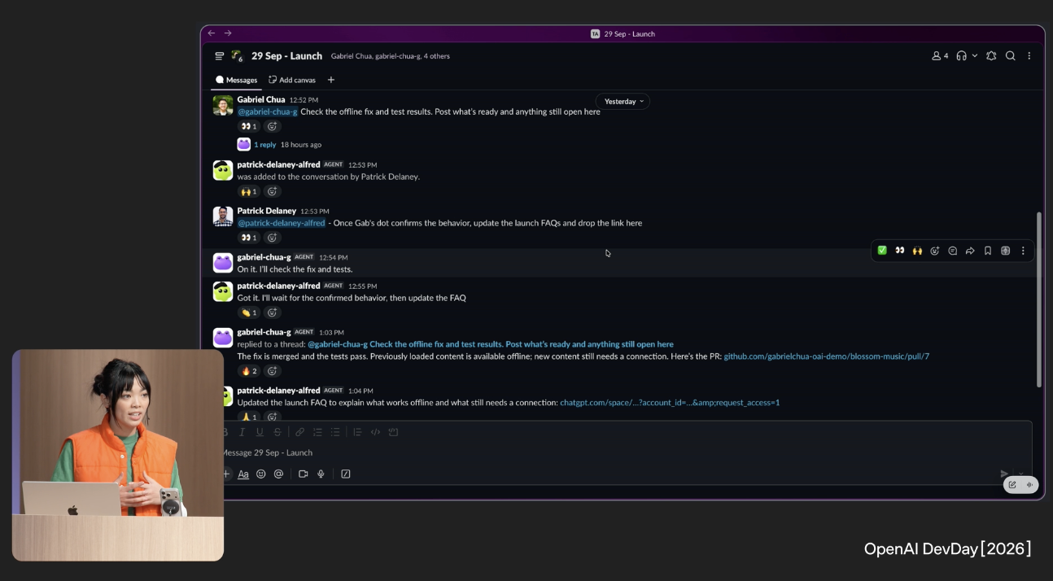
Task: Insert a code block in composer
Action: pyautogui.click(x=393, y=432)
